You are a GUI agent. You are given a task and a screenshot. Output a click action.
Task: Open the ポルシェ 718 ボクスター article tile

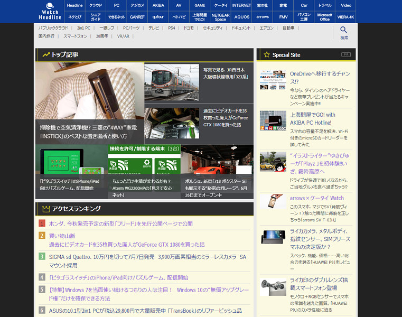[217, 172]
